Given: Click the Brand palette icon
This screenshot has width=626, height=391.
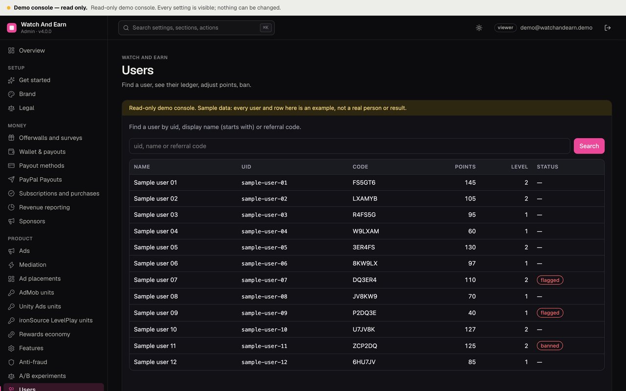Looking at the screenshot, I should pyautogui.click(x=11, y=94).
